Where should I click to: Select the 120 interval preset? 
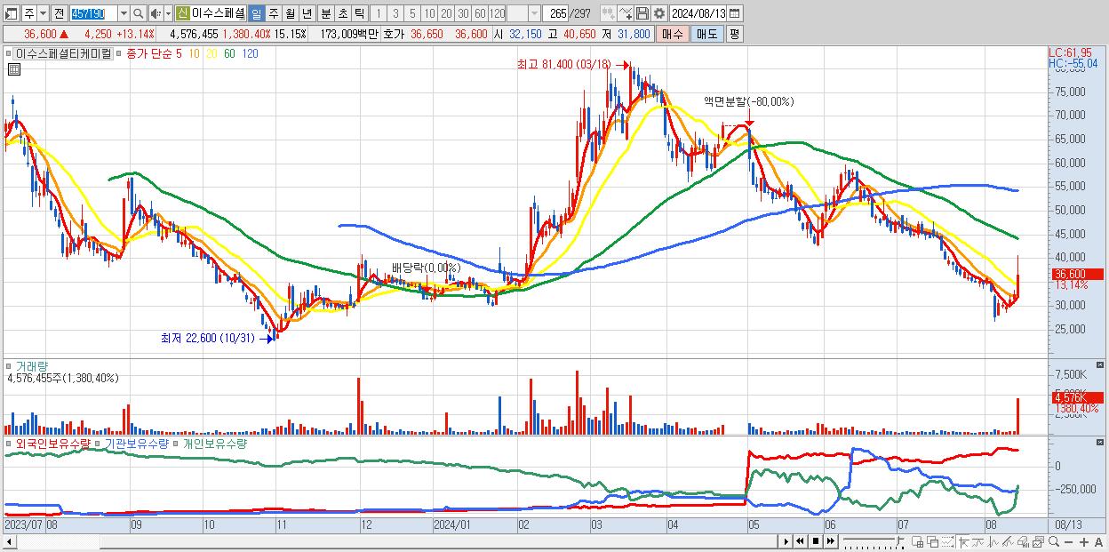pos(497,13)
